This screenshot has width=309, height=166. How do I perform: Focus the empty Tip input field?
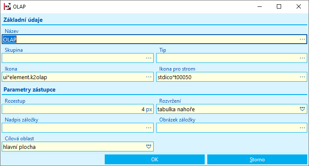click(232, 58)
